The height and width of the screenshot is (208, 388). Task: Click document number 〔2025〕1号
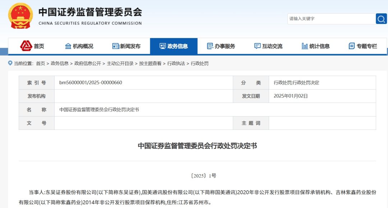203,176
